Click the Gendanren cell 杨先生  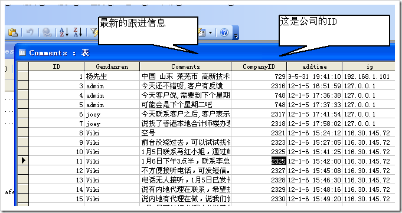(112, 76)
